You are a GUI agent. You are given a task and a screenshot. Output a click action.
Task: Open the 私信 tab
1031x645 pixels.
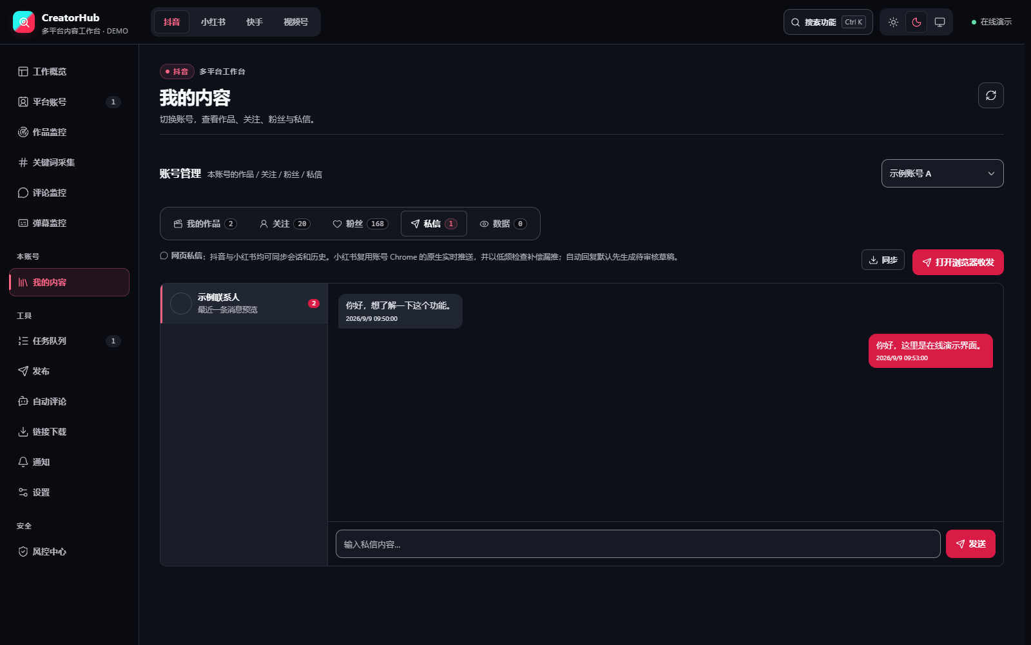click(434, 224)
